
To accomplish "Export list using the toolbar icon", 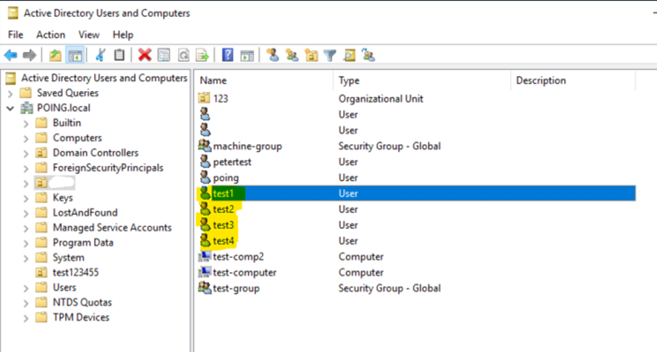I will pos(202,55).
